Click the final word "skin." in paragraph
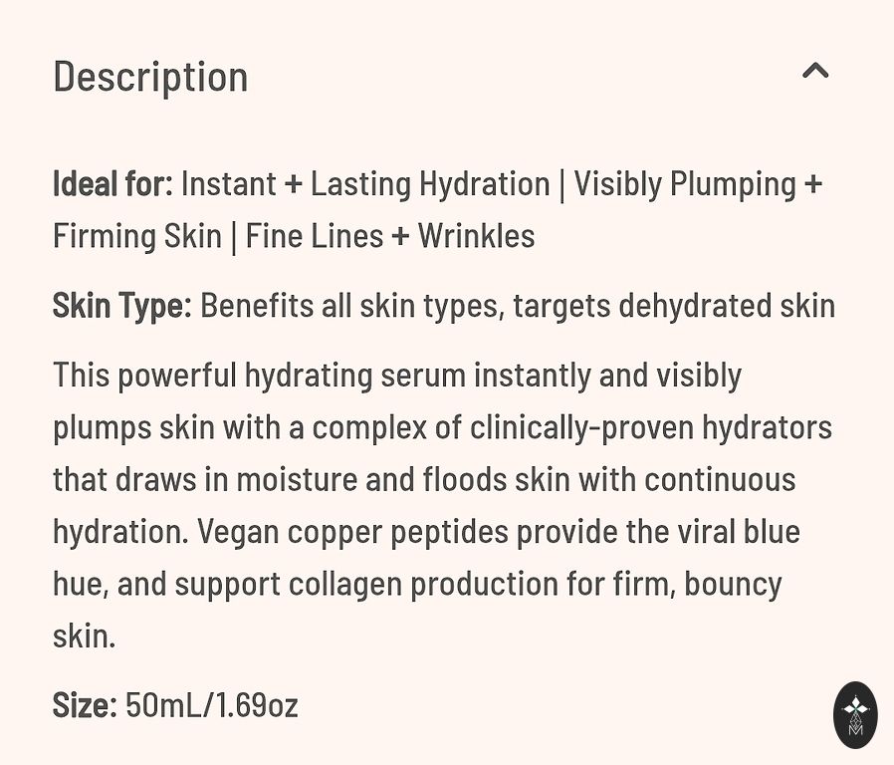The height and width of the screenshot is (765, 894). [x=84, y=636]
